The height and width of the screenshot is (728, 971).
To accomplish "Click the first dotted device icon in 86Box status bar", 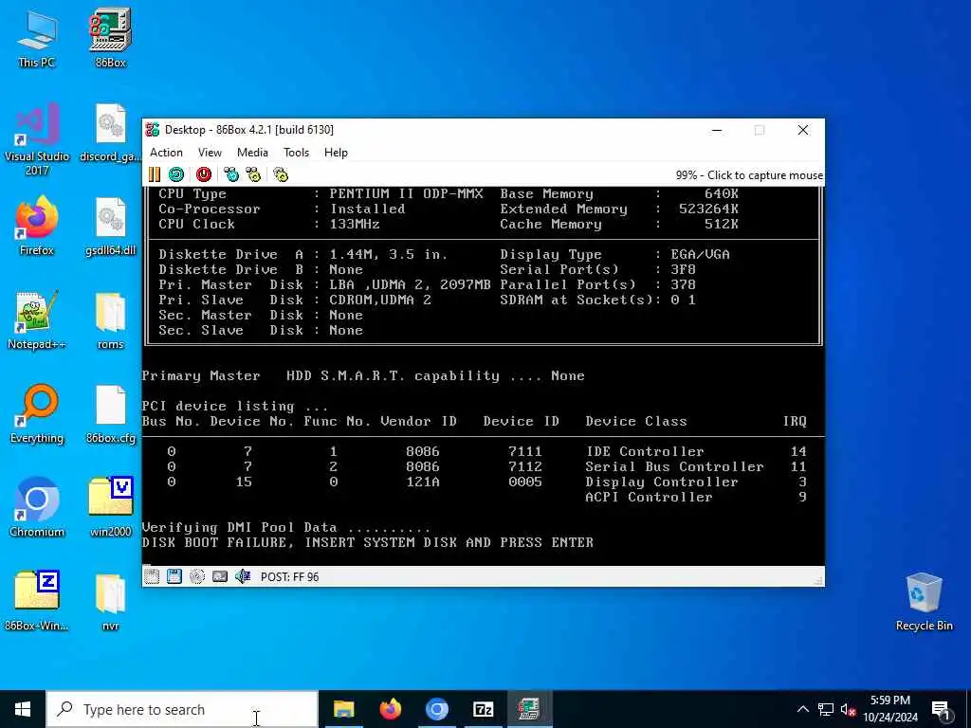I will 152,576.
